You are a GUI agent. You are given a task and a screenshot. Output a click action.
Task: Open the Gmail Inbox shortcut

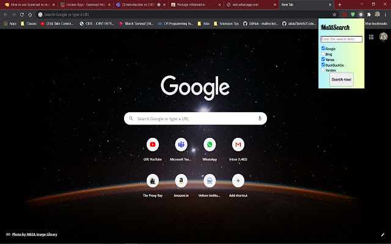[238, 145]
